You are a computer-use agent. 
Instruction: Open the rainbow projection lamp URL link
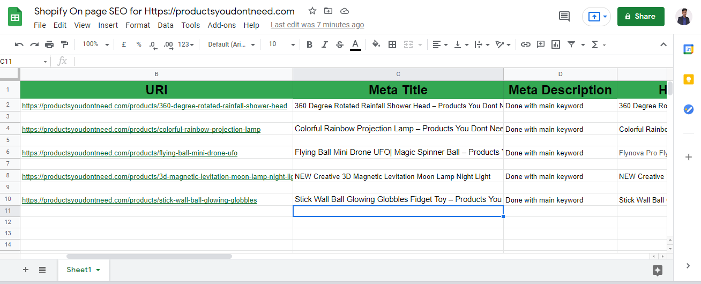click(141, 129)
